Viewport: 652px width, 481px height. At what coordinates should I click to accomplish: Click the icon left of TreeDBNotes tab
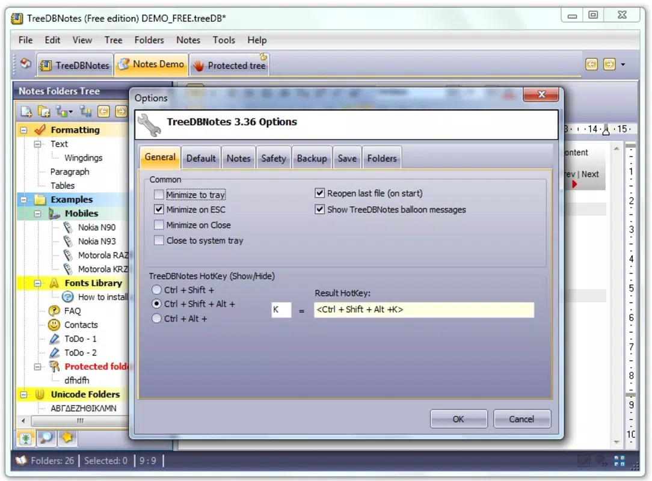[x=26, y=63]
